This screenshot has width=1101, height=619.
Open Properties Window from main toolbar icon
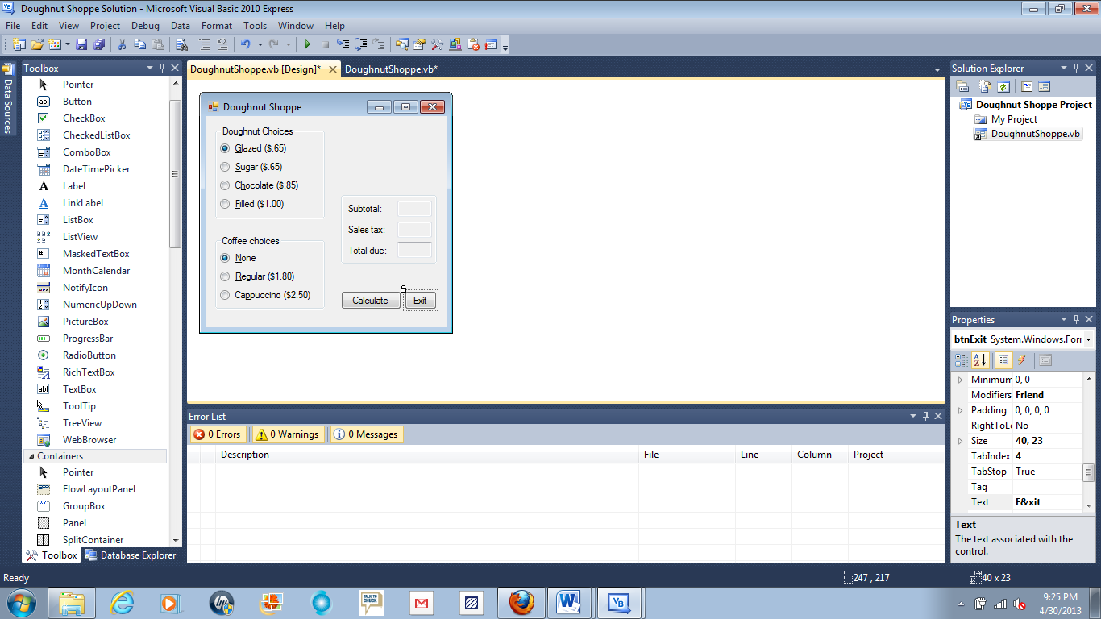(x=419, y=44)
